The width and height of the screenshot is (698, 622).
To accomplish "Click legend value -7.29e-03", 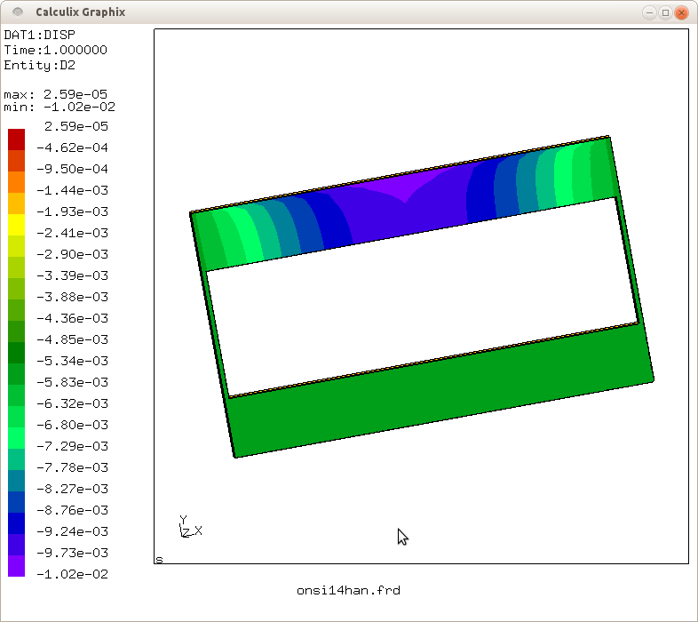I will tap(72, 446).
